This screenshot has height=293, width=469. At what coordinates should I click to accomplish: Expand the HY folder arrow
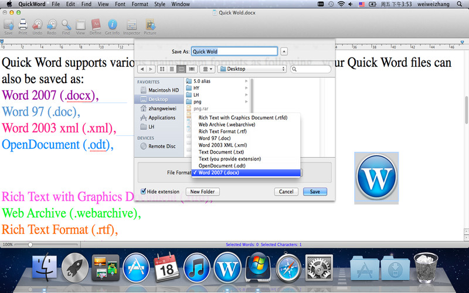tap(246, 88)
